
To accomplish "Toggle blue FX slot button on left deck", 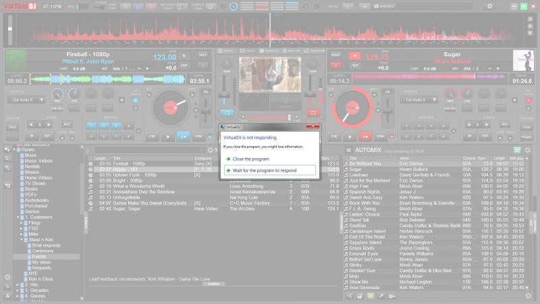I will 136,100.
